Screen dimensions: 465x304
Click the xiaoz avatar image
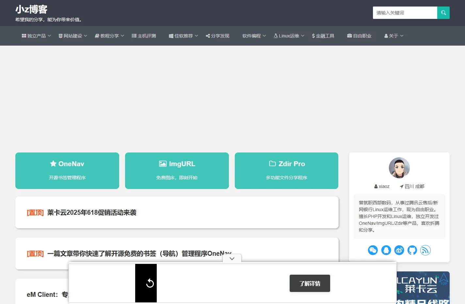(399, 168)
